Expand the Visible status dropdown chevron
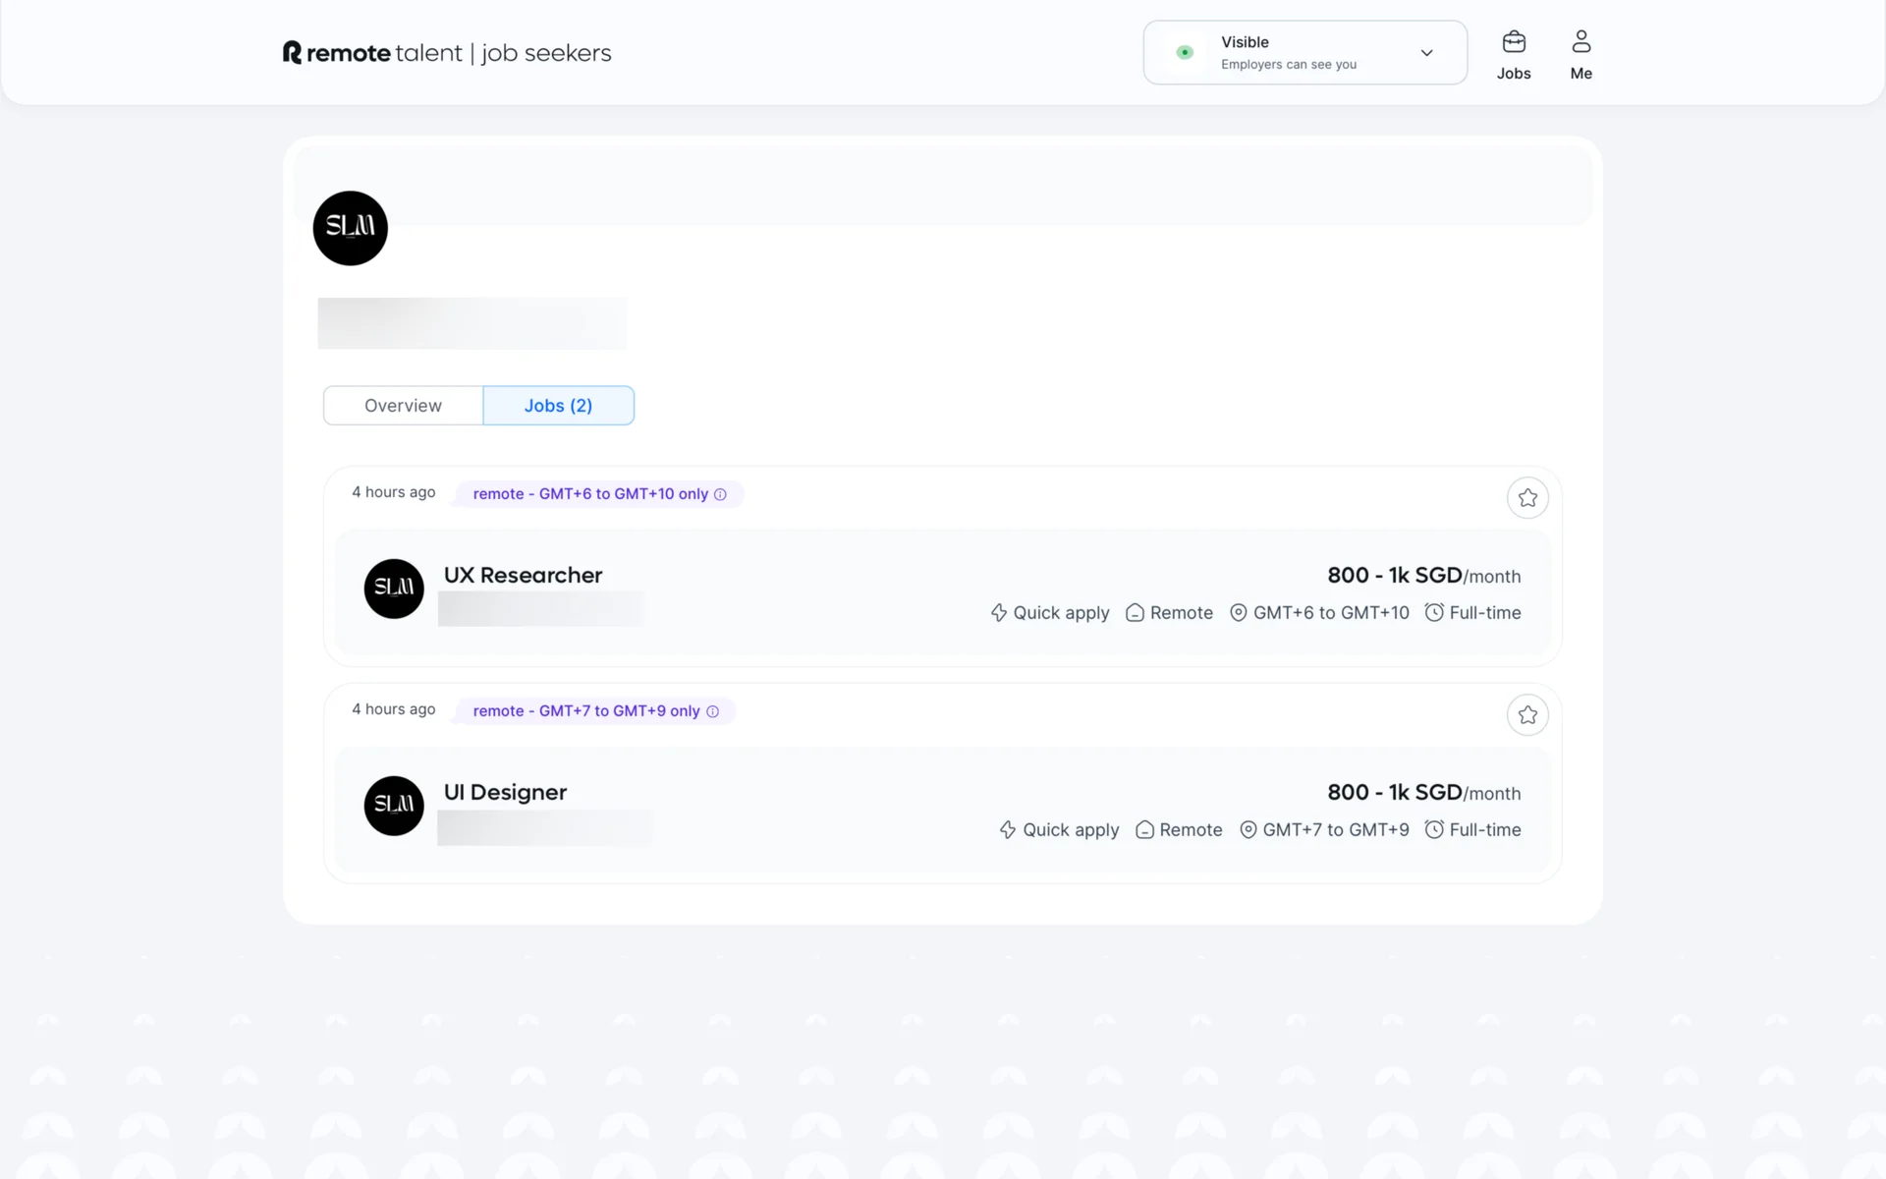The width and height of the screenshot is (1886, 1179). [x=1426, y=53]
